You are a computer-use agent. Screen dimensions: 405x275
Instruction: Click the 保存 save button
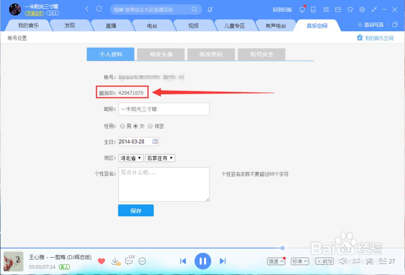click(x=136, y=211)
